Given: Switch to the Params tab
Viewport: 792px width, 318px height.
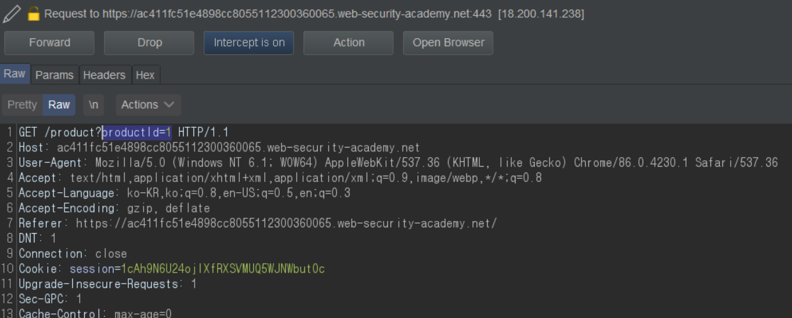Looking at the screenshot, I should 54,75.
